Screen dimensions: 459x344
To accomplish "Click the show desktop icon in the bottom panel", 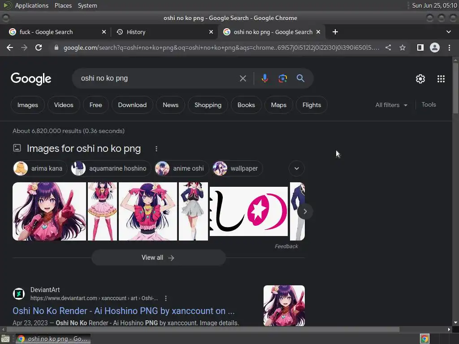I will point(5,339).
